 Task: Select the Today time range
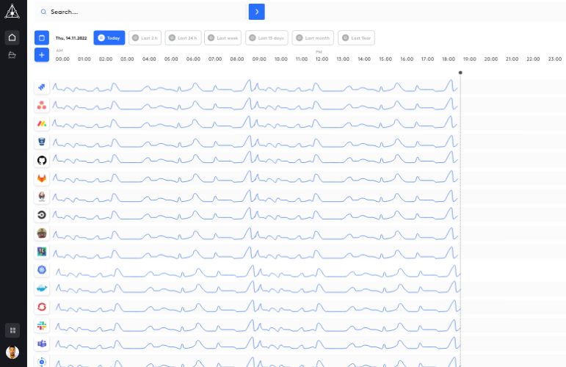109,38
